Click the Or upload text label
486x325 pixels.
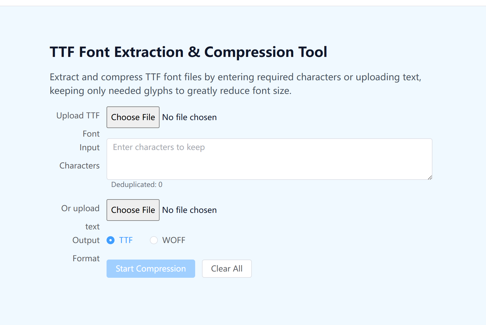[x=80, y=217]
